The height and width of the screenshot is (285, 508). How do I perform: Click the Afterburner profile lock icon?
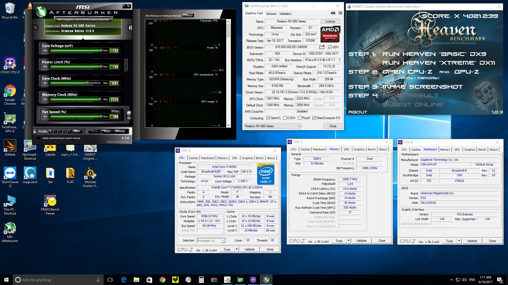tap(35, 131)
